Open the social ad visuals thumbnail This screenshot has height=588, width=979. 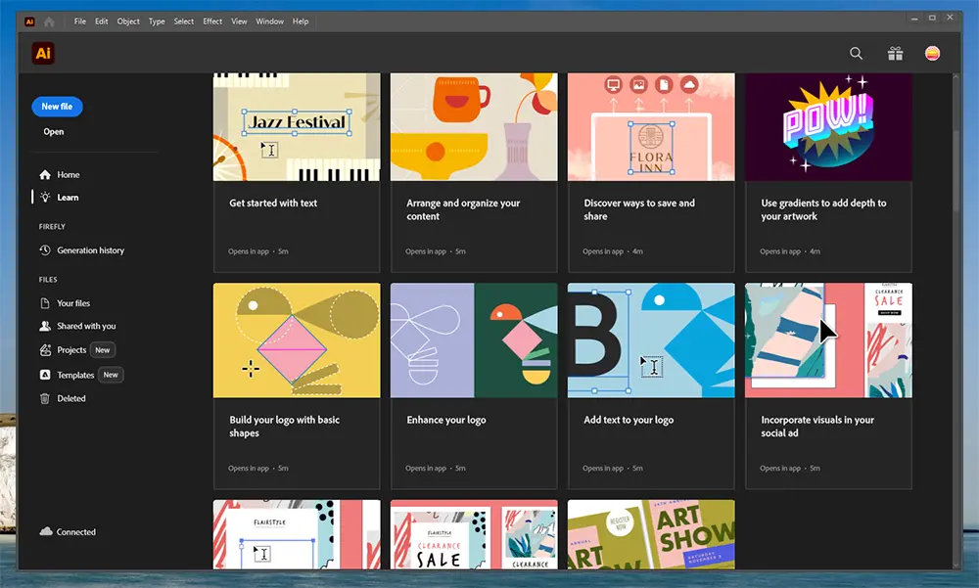tap(828, 340)
